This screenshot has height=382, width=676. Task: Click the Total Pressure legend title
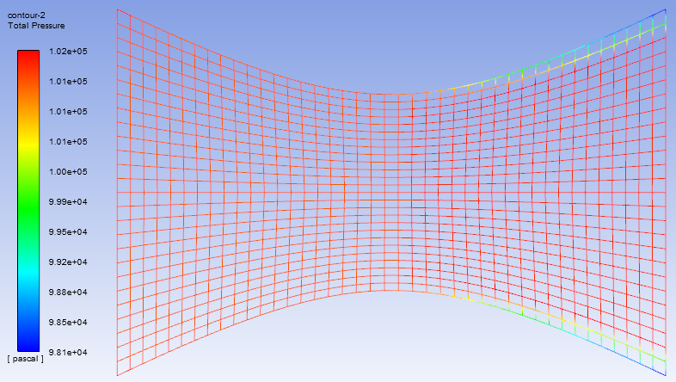[36, 26]
